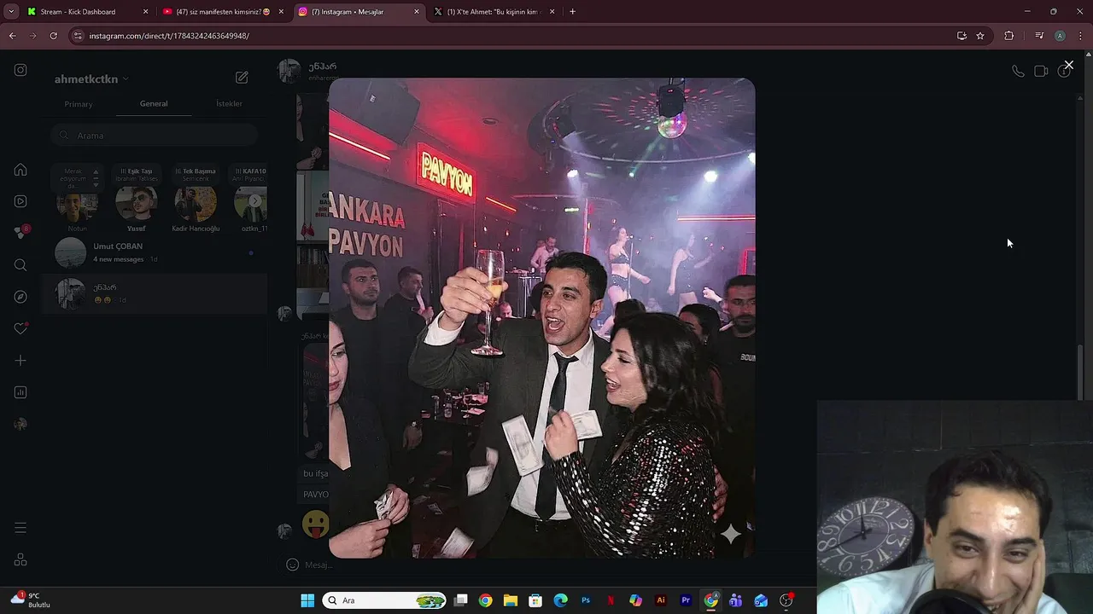This screenshot has width=1093, height=614.
Task: Start an audio call with phone icon
Action: pyautogui.click(x=1018, y=72)
